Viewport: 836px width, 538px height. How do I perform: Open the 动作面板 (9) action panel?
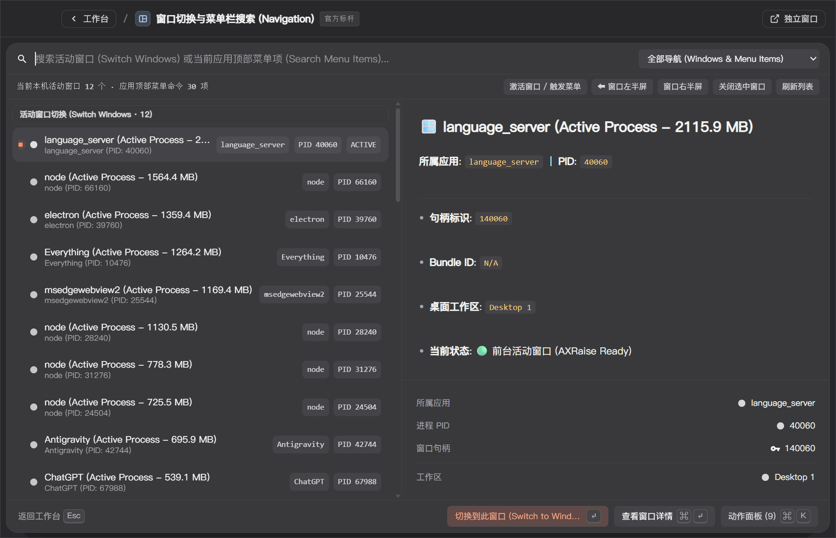[x=769, y=516]
